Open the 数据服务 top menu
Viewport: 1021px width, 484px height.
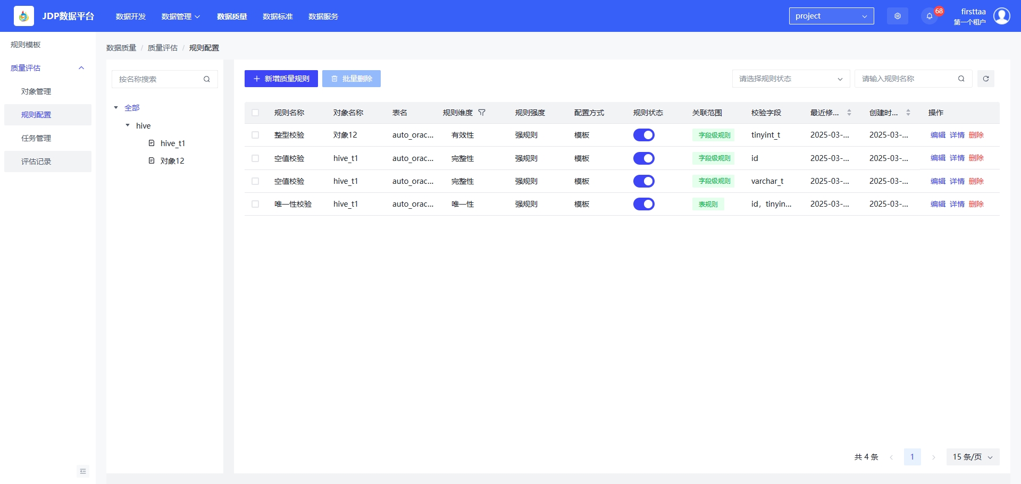coord(323,16)
